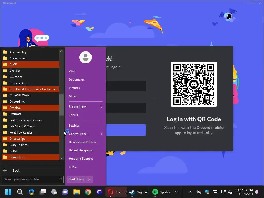Open FileZilla FTP Client folder
This screenshot has height=198, width=264.
click(x=30, y=126)
